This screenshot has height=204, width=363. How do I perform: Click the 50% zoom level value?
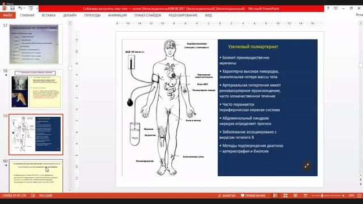click(x=351, y=195)
